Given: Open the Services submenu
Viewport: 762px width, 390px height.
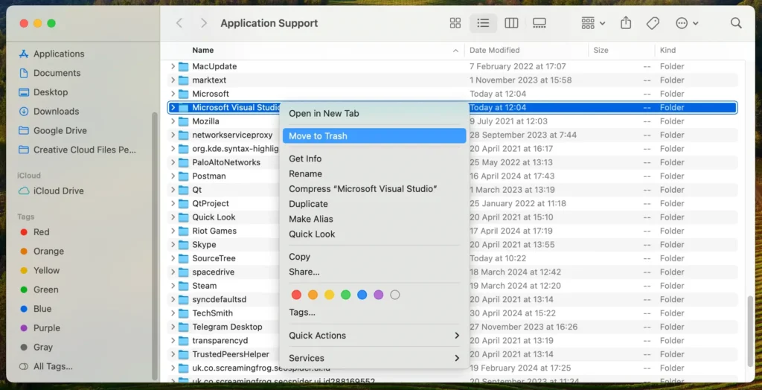Looking at the screenshot, I should tap(374, 358).
